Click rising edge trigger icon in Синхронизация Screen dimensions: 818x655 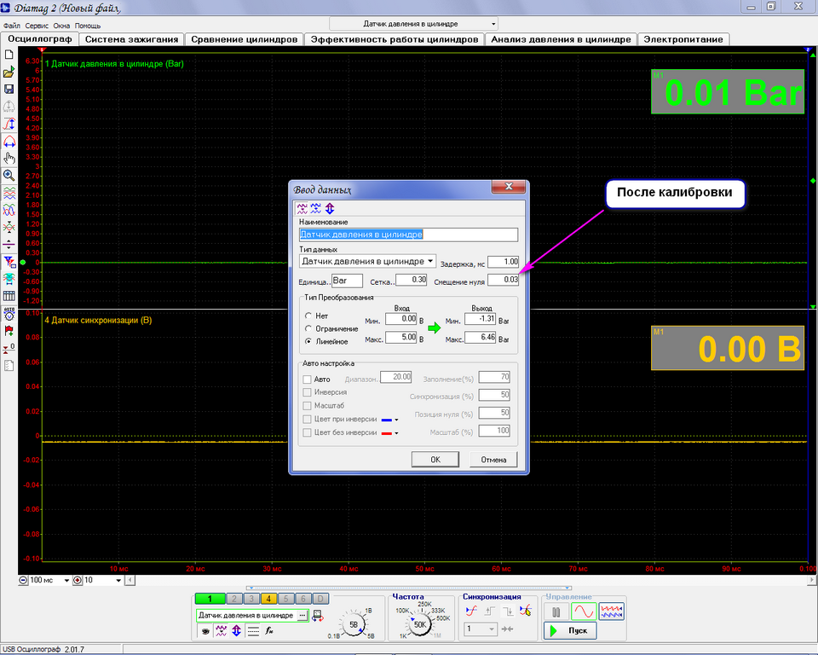489,611
